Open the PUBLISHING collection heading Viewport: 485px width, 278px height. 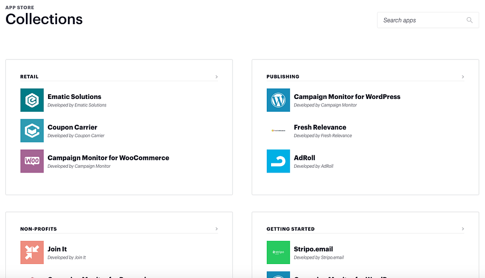283,76
